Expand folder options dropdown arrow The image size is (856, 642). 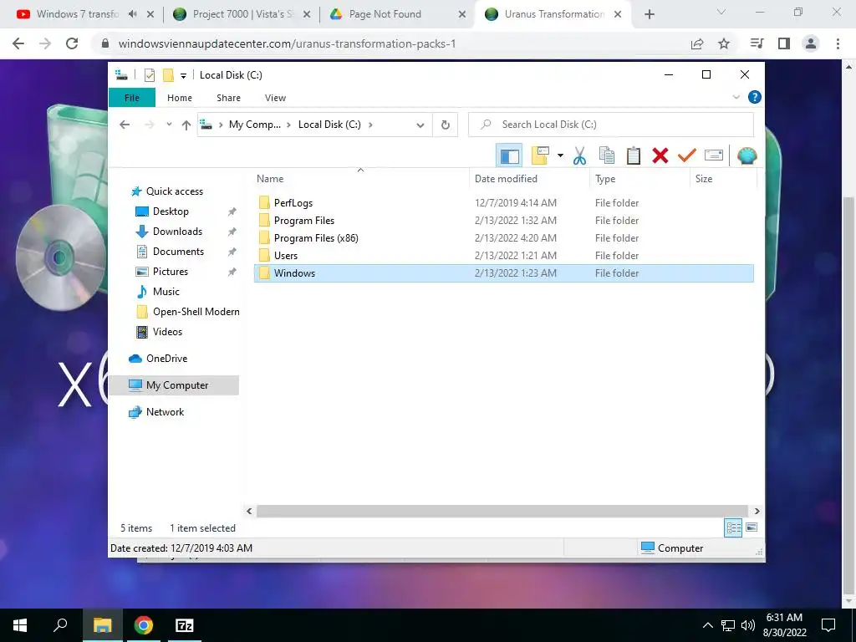click(560, 156)
